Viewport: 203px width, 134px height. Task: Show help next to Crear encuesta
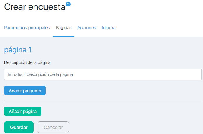[68, 4]
